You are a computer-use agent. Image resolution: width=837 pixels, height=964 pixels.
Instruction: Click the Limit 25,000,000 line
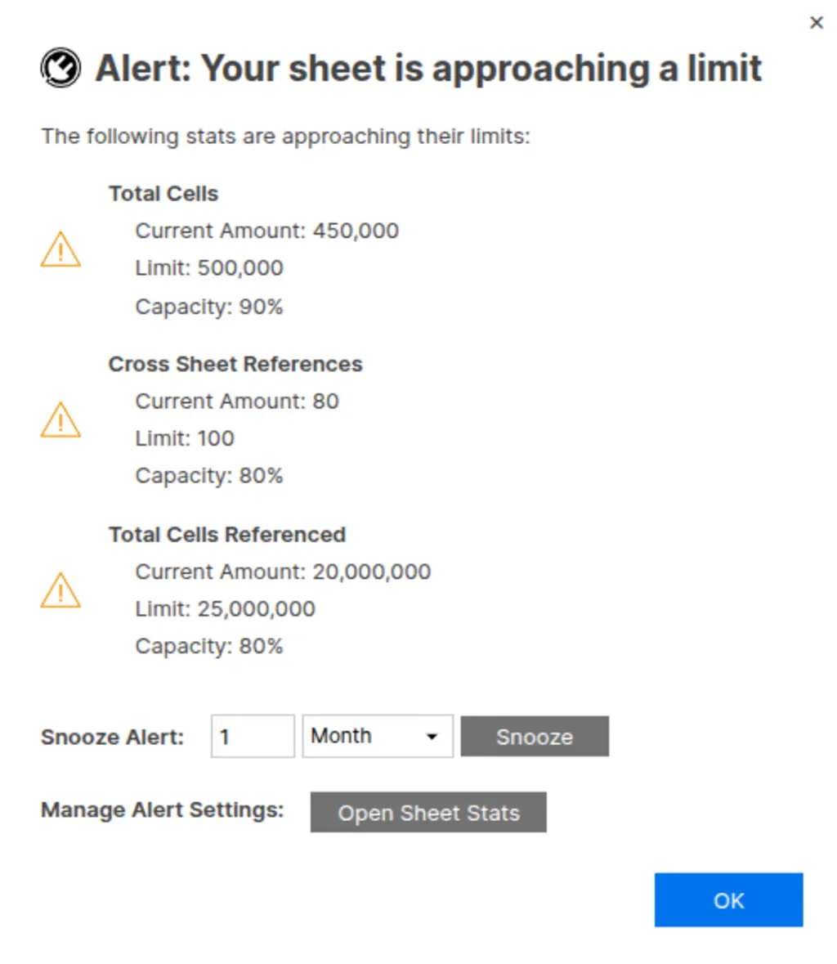tap(225, 609)
